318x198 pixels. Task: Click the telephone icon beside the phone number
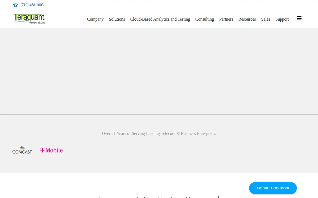(16, 5)
